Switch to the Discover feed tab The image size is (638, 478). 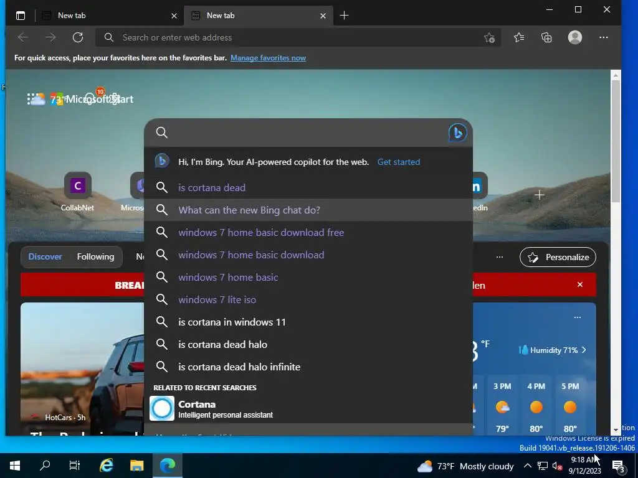coord(45,256)
